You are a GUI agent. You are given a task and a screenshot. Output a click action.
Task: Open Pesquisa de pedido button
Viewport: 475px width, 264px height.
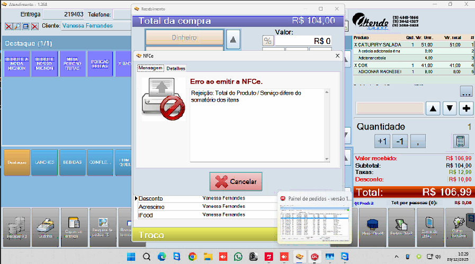[x=103, y=227]
